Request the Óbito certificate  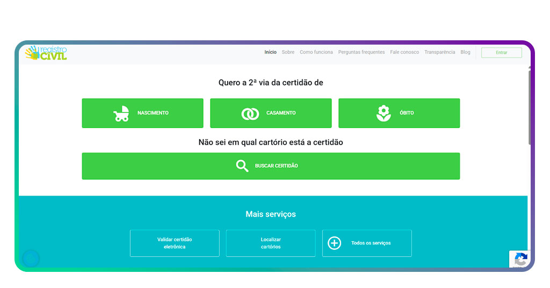click(x=399, y=113)
